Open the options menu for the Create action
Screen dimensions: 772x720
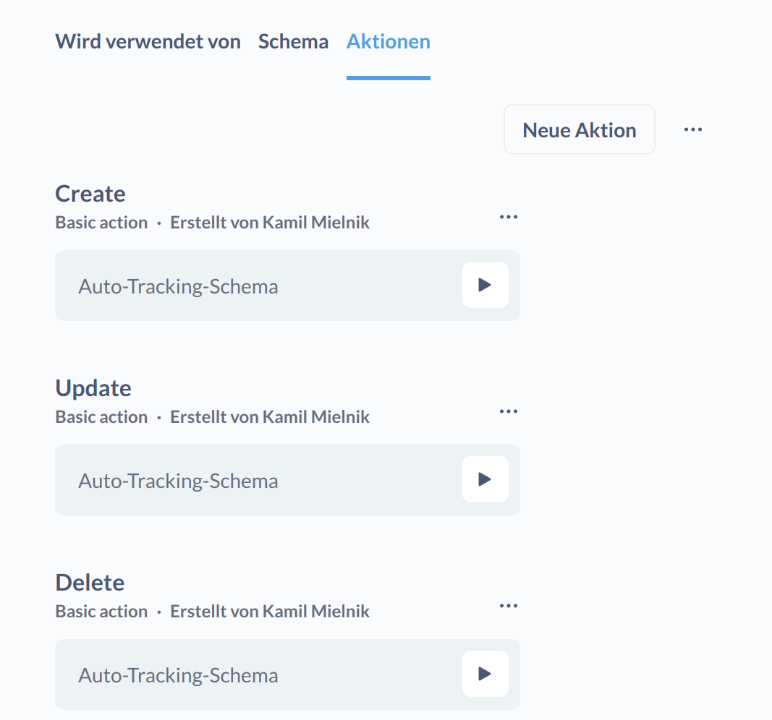[509, 217]
